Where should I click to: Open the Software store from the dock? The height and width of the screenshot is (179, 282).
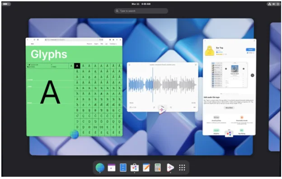tap(135, 168)
